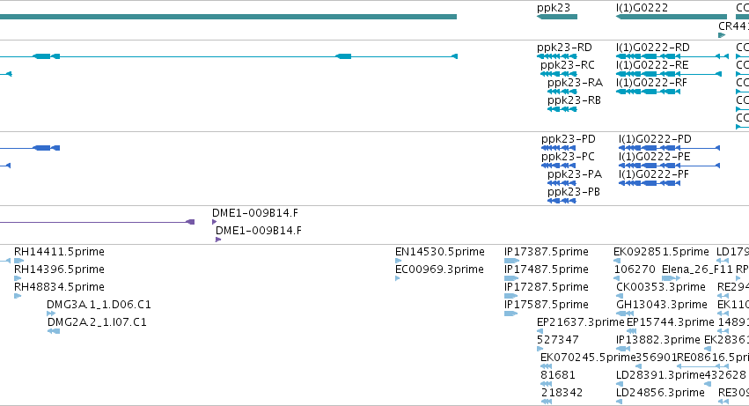This screenshot has width=749, height=406.
Task: Click the ppk23-PD protein label
Action: 569,139
